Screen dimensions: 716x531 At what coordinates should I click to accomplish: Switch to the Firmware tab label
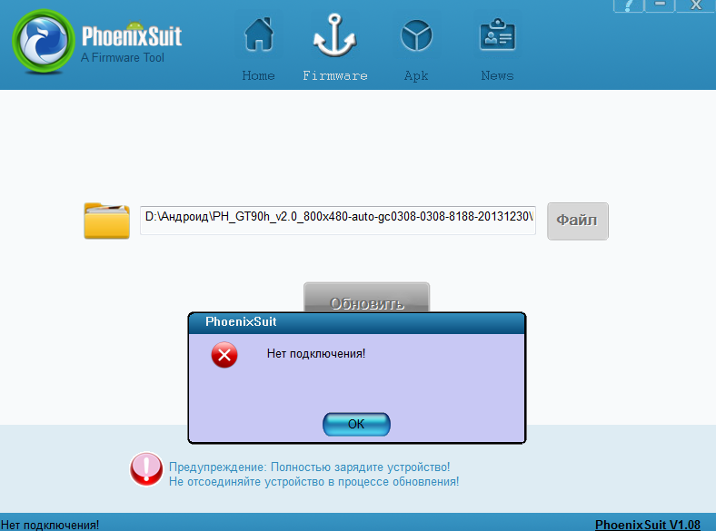tap(335, 75)
